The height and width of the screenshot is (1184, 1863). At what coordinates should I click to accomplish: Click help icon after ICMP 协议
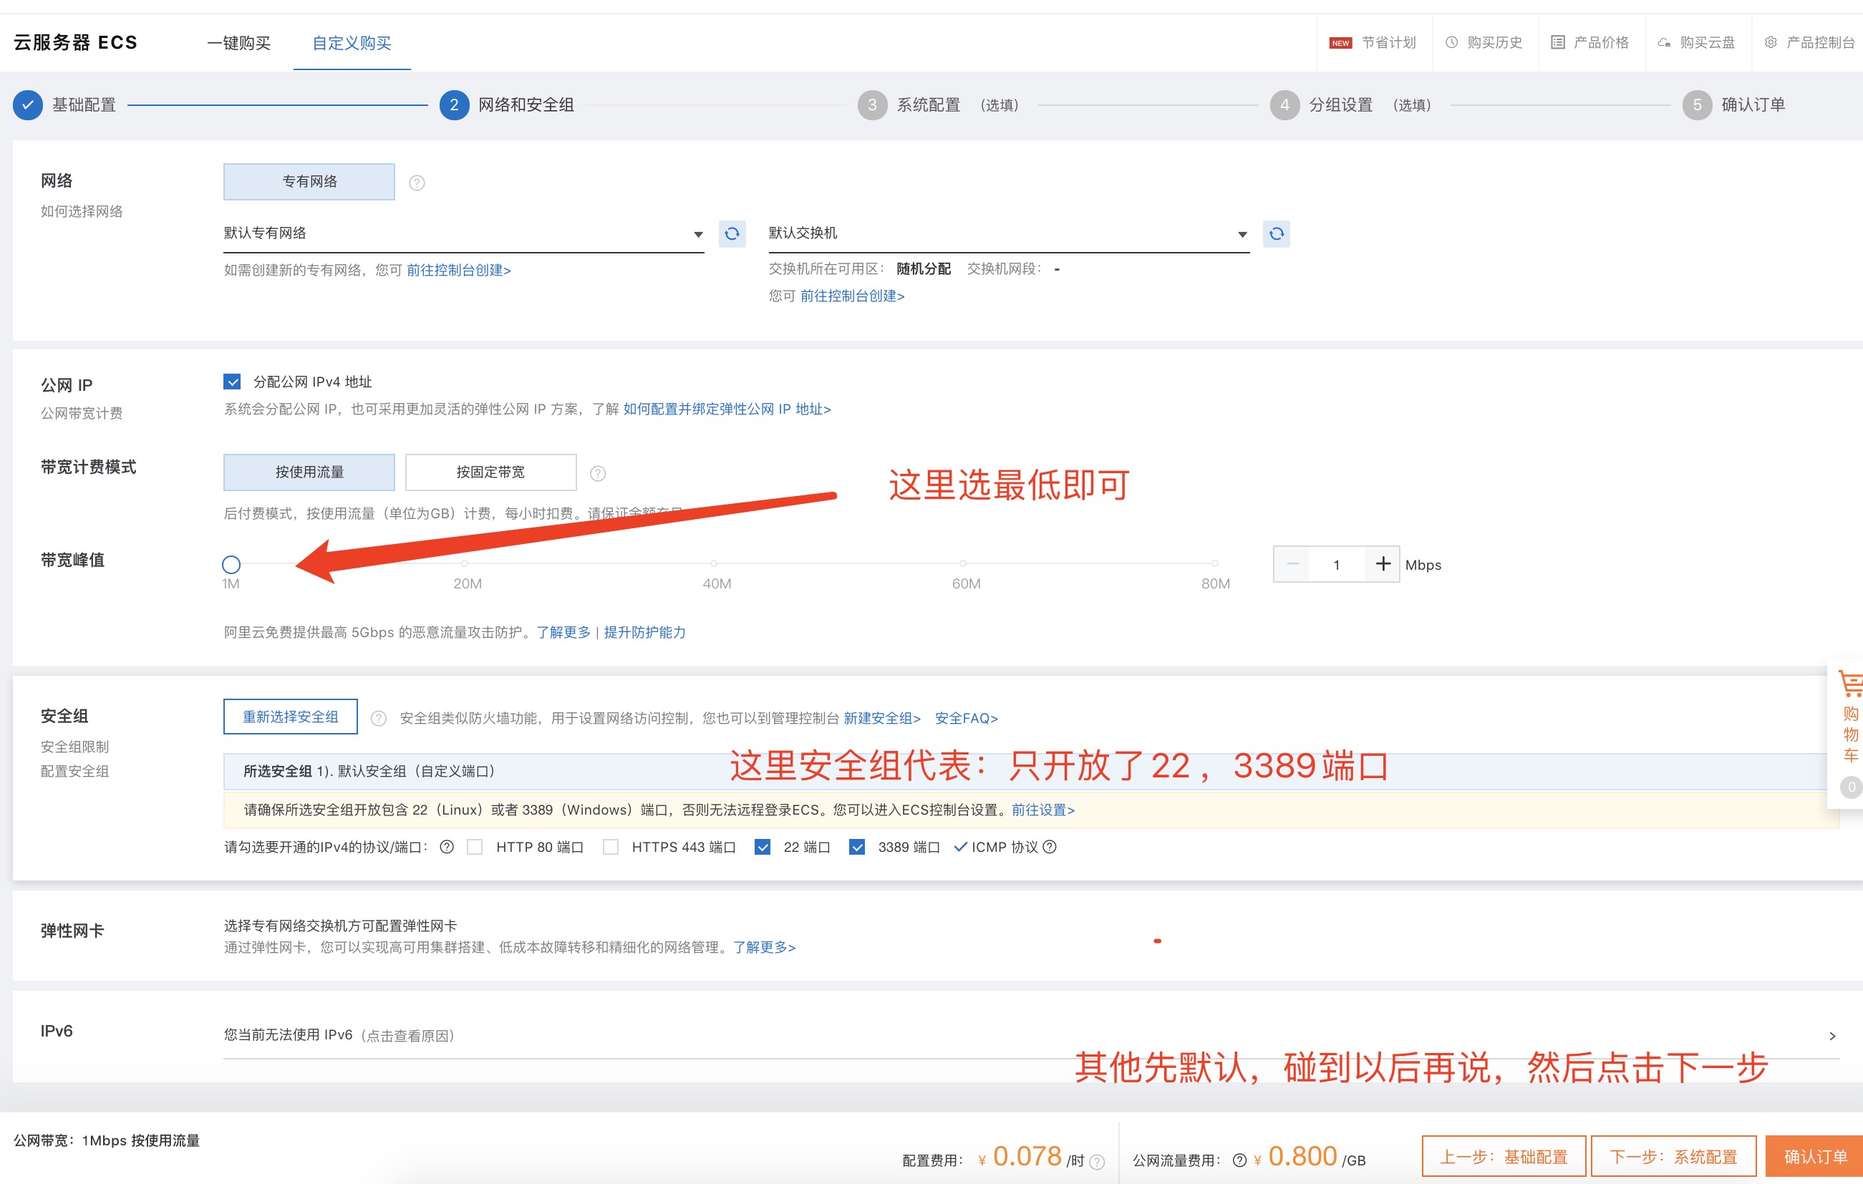1050,847
